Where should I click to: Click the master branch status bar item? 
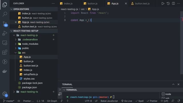(x=9, y=101)
